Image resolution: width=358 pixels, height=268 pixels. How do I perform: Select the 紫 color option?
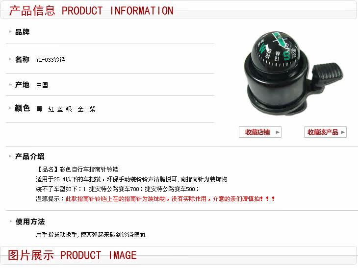(x=93, y=109)
